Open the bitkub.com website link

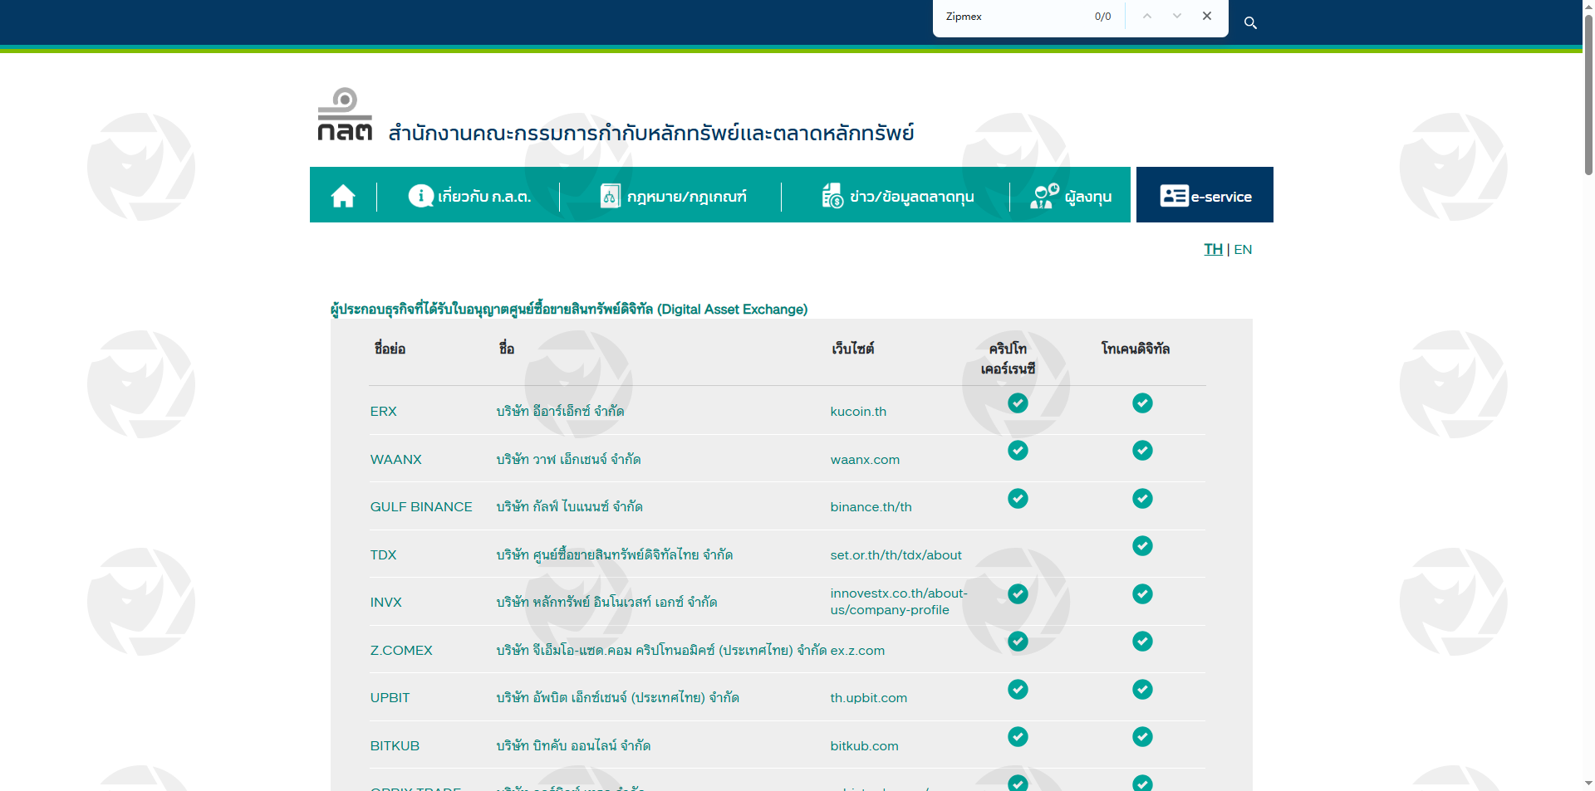pyautogui.click(x=864, y=746)
